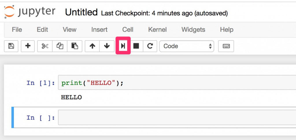The height and width of the screenshot is (140, 296).
Task: Restart the kernel with circular arrow icon
Action: click(x=150, y=46)
